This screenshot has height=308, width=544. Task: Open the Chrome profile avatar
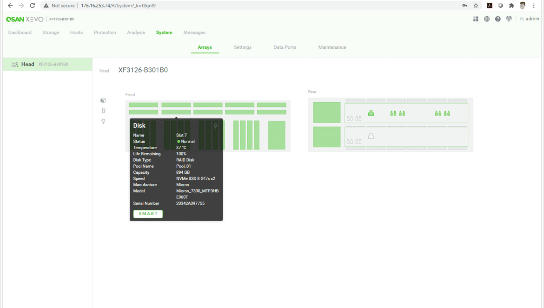523,6
